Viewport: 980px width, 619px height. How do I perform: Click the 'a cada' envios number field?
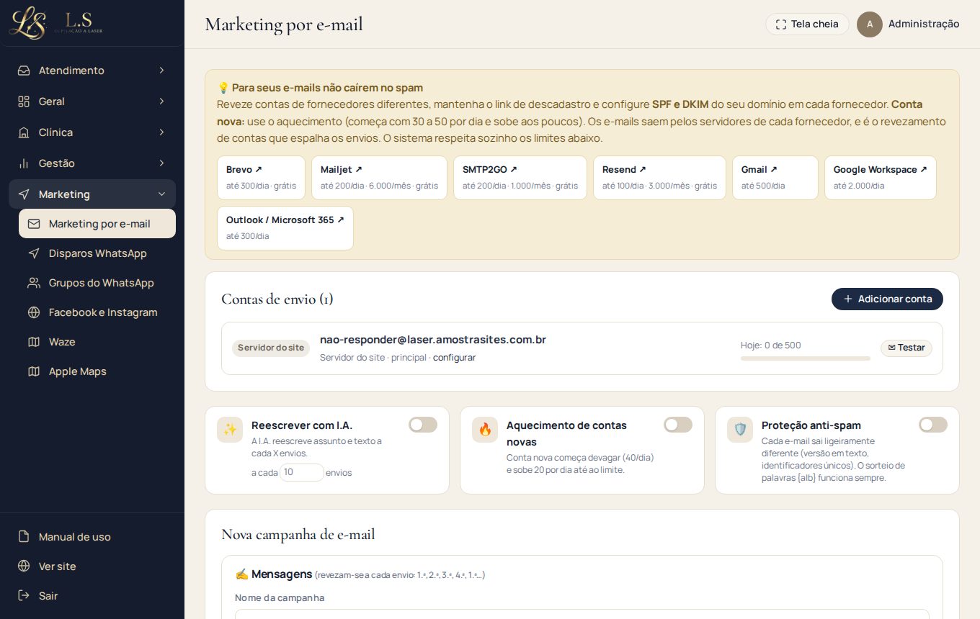coord(302,472)
